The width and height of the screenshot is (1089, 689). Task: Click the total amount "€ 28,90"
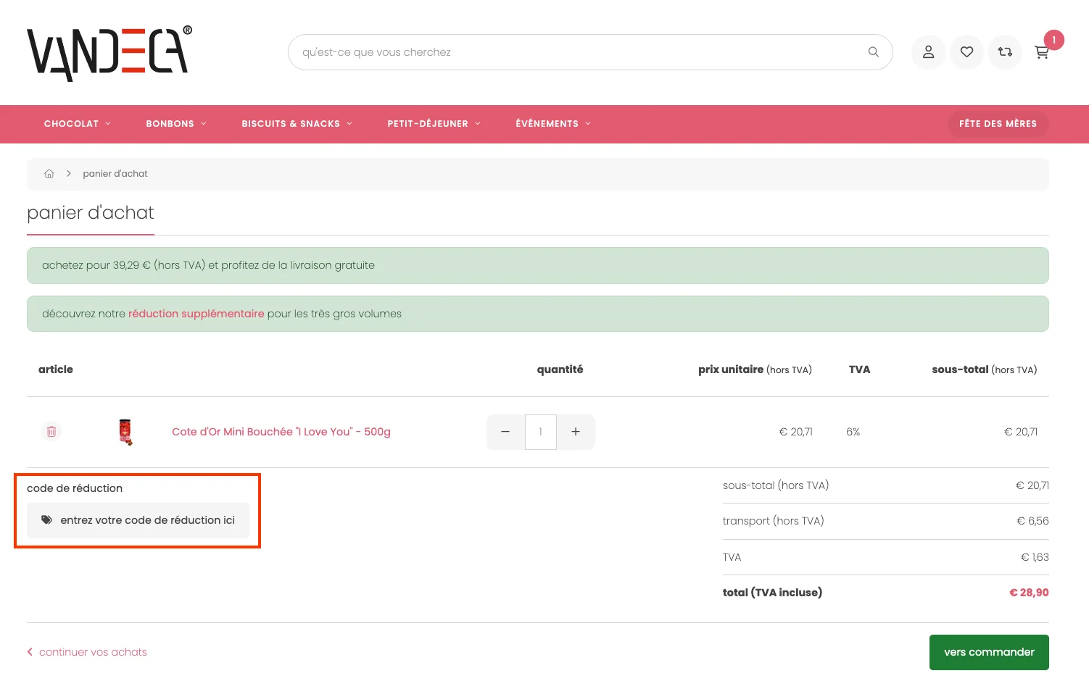(x=1029, y=593)
